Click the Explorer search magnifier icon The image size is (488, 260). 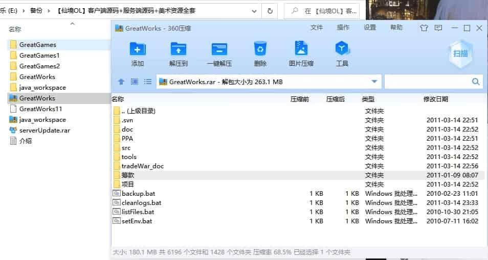click(x=294, y=11)
